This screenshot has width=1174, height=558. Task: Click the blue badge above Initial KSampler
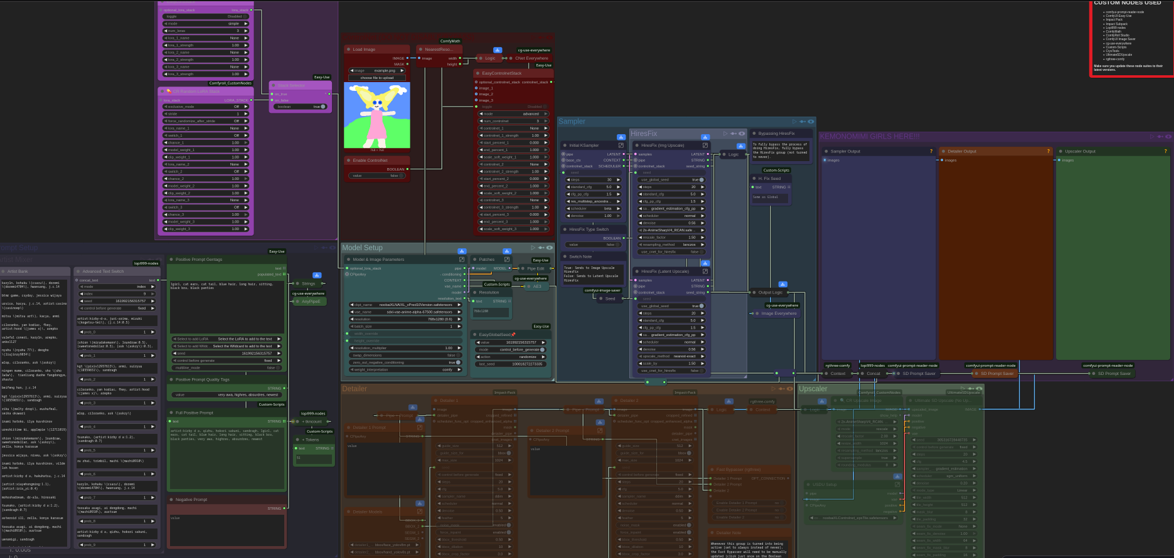pos(621,137)
